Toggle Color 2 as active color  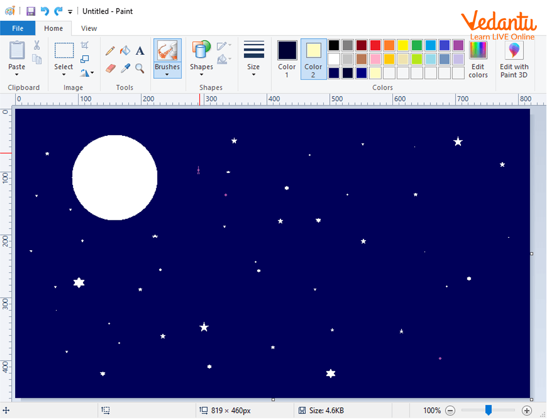coord(313,59)
